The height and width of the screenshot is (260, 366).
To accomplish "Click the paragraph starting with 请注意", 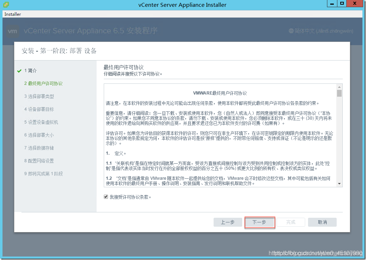I will click(x=213, y=103).
